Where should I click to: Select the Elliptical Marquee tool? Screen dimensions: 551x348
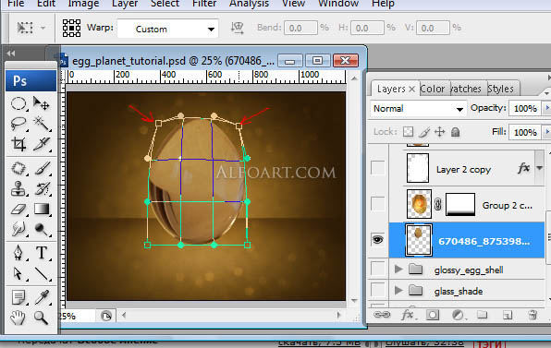pos(18,103)
